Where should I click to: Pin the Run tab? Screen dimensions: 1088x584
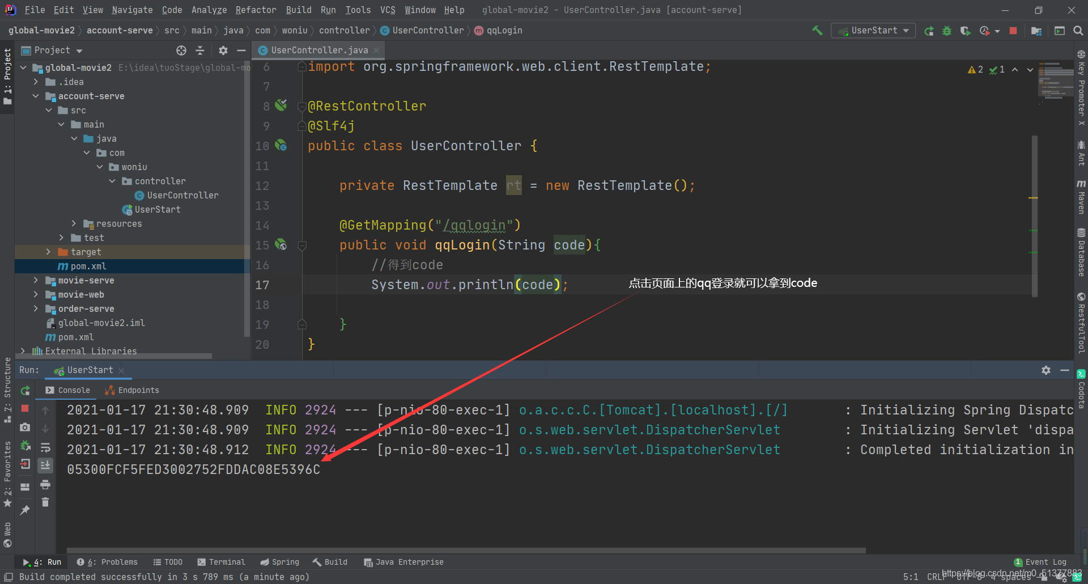point(25,510)
